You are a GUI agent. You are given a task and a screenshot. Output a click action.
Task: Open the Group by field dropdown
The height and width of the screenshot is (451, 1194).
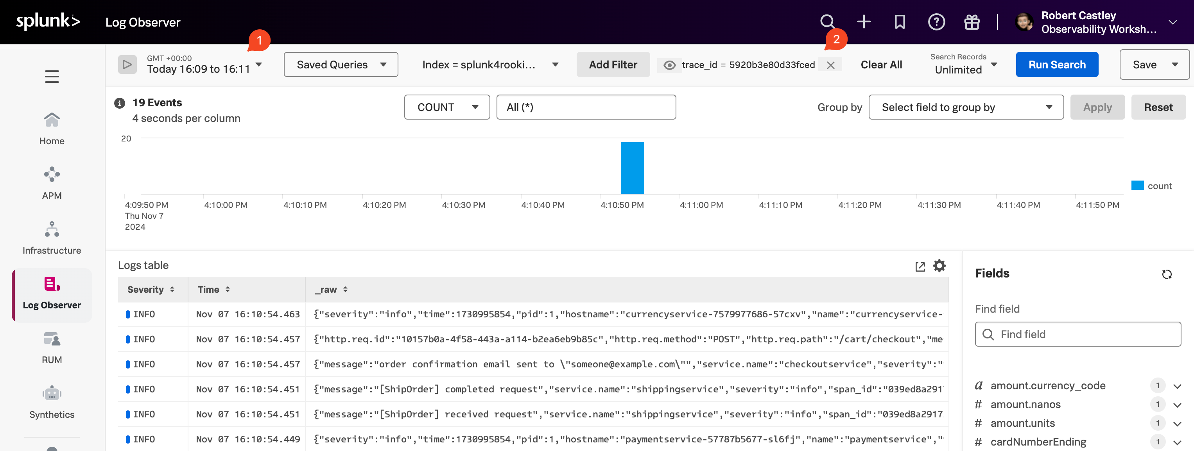(966, 107)
